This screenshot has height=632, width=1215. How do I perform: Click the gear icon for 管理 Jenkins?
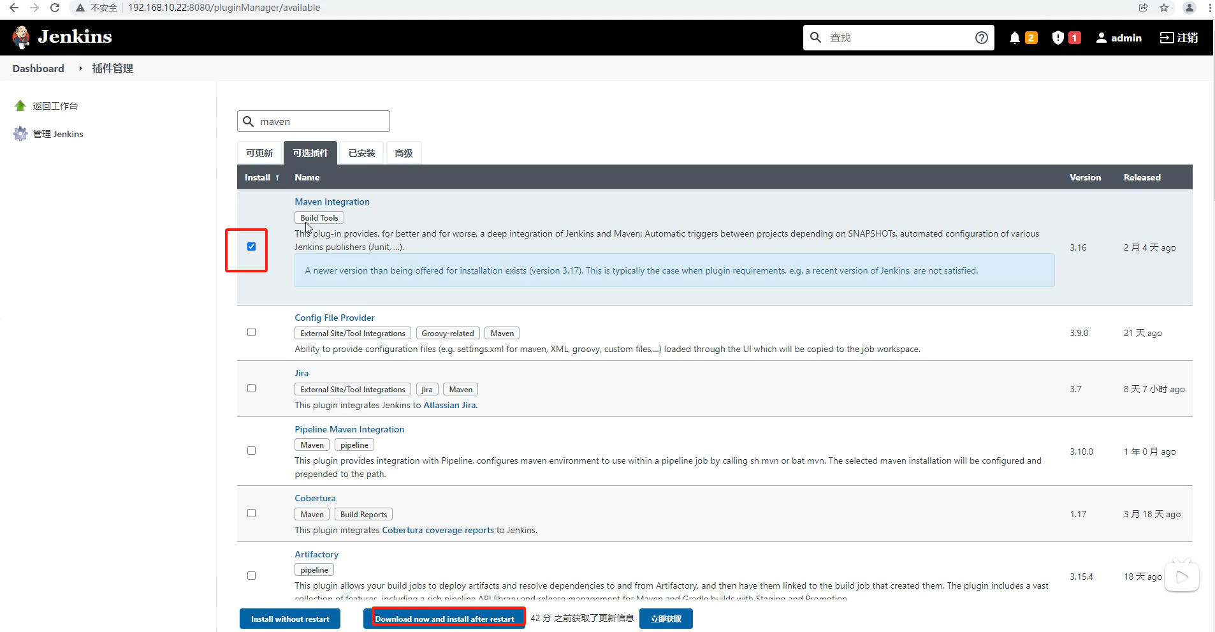coord(20,134)
